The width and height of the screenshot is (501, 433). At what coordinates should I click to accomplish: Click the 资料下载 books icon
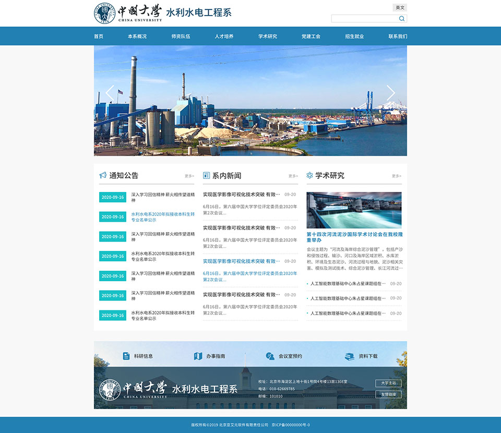click(349, 356)
